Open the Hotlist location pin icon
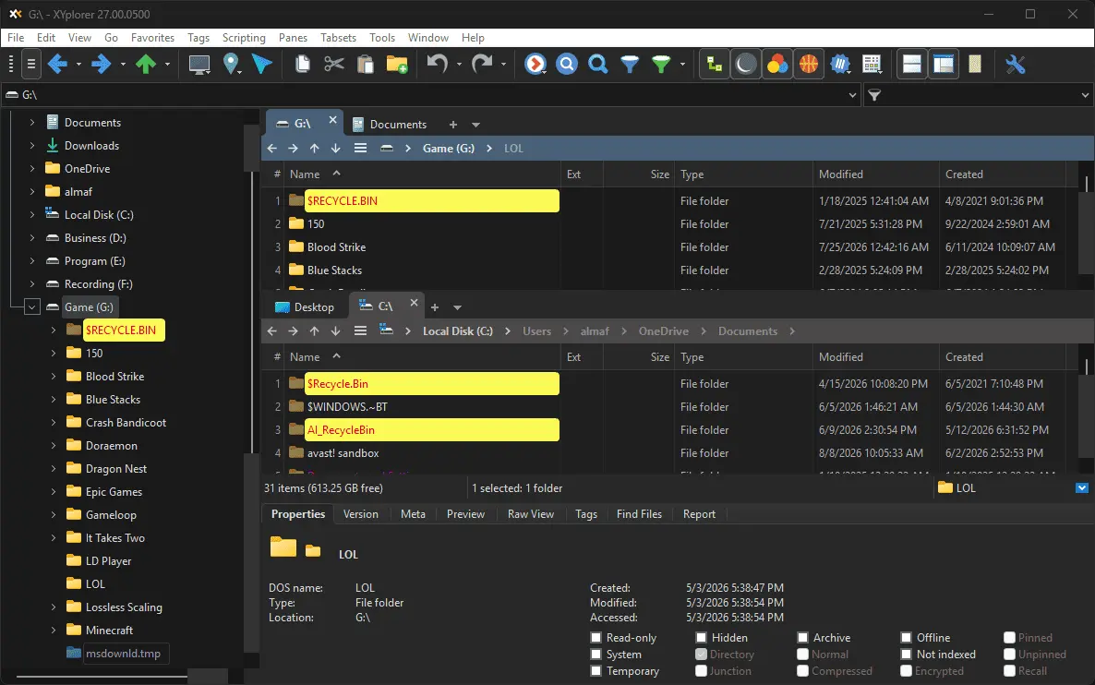 click(x=231, y=65)
